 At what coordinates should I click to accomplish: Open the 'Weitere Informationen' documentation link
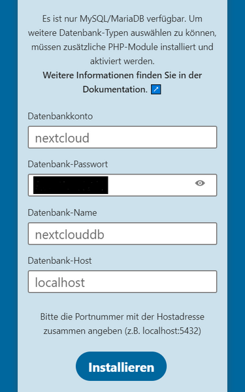tap(122, 82)
